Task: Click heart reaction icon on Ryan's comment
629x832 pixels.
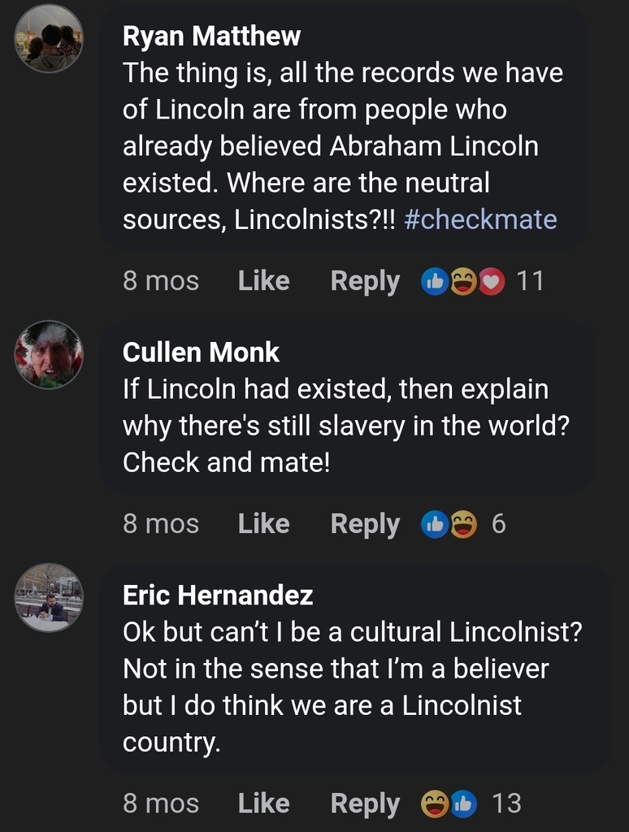Action: [x=492, y=281]
